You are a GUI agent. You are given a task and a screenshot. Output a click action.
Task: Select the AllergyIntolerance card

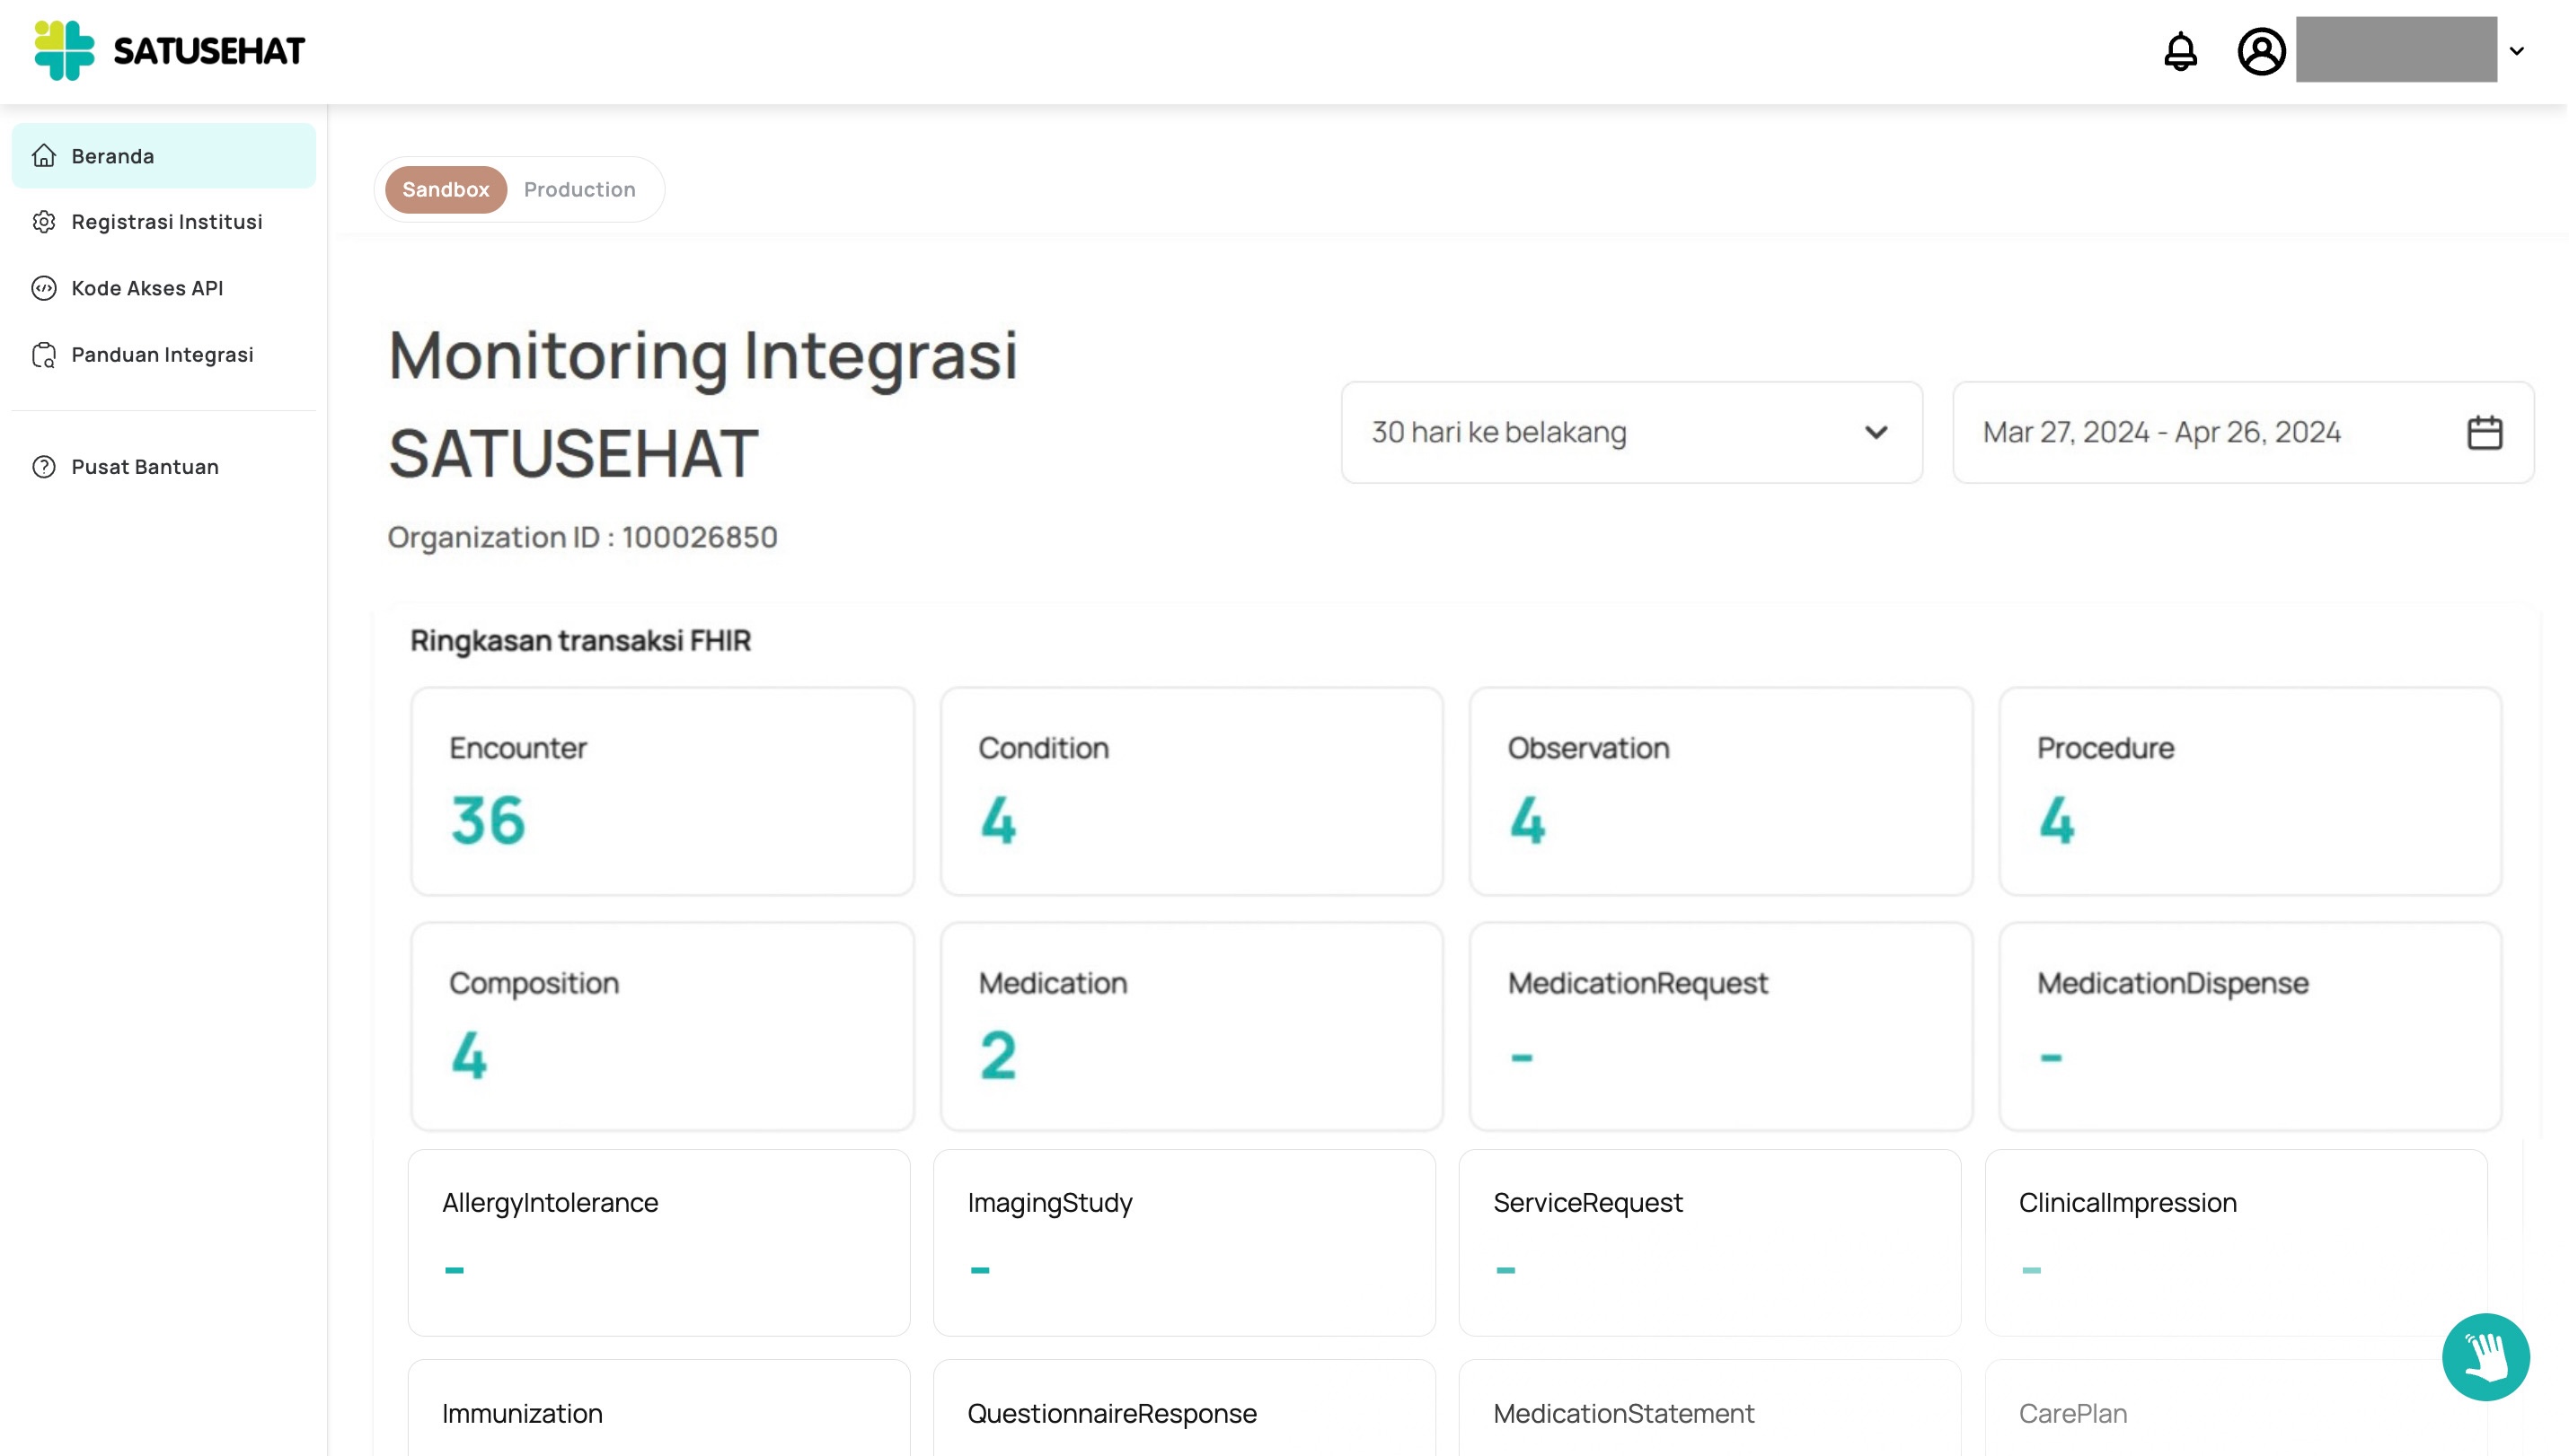tap(659, 1243)
